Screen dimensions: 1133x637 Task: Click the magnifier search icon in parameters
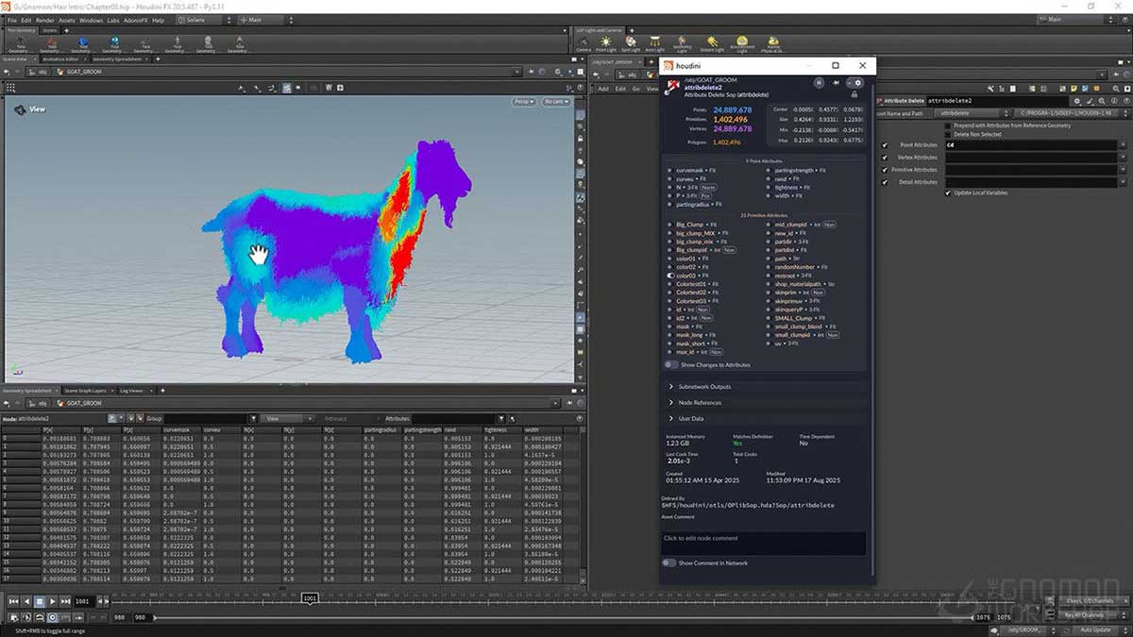pyautogui.click(x=1102, y=100)
